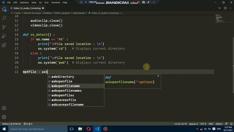Show hidden system tray icons
This screenshot has height=132, width=234.
[x=197, y=129]
